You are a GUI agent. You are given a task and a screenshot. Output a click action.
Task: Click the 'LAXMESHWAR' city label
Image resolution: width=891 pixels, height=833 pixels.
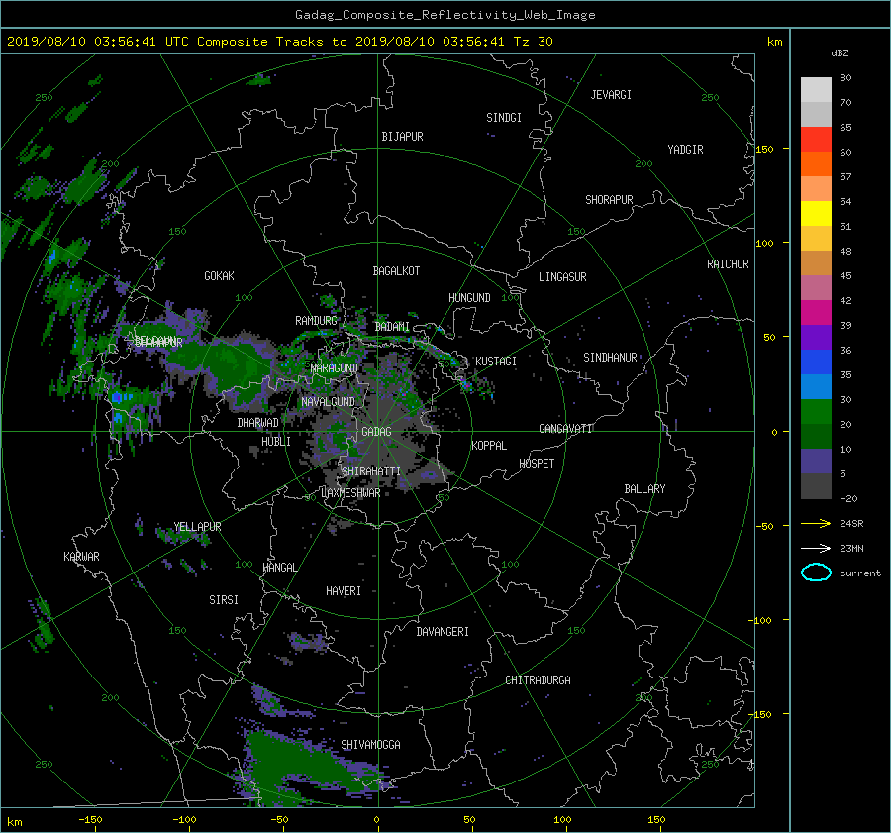click(x=350, y=493)
